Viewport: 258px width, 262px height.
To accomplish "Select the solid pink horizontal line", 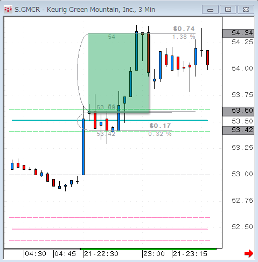I will tap(110, 229).
